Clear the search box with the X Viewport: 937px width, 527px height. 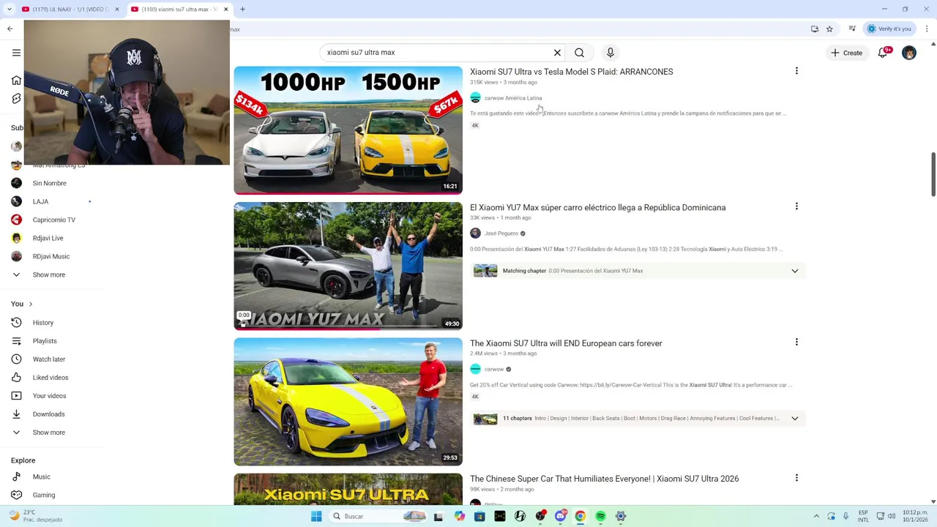(x=557, y=53)
